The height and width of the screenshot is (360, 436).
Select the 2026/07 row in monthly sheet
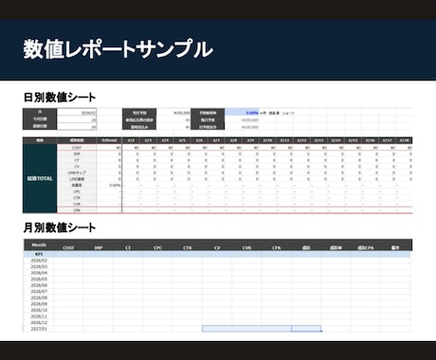[217, 292]
